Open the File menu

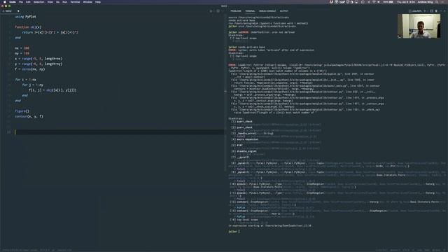21,1
